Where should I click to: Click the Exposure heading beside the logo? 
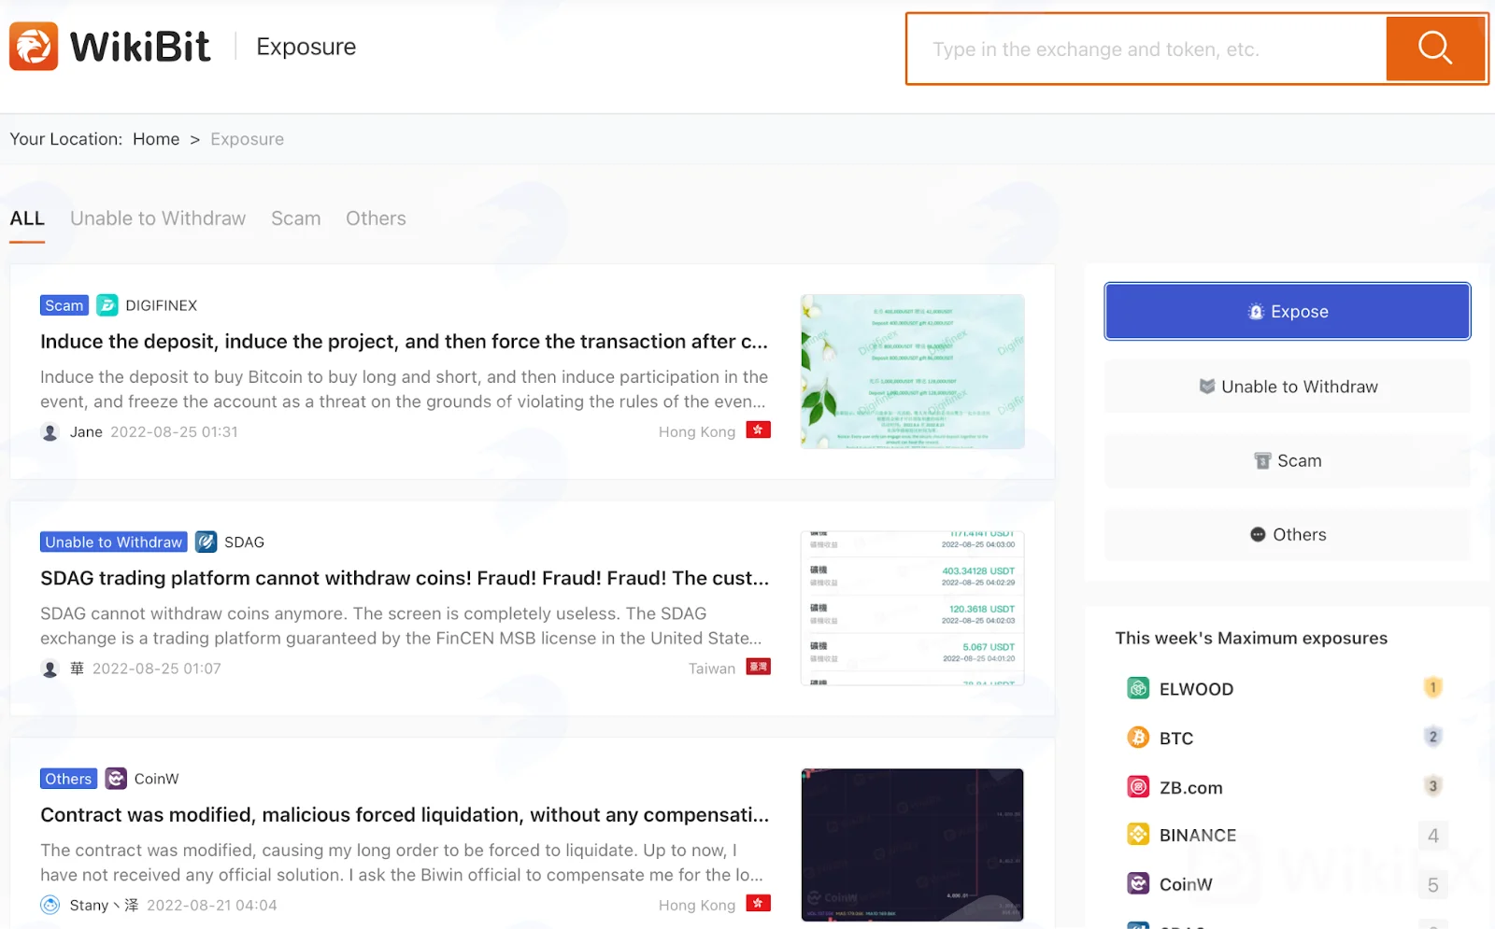coord(306,47)
